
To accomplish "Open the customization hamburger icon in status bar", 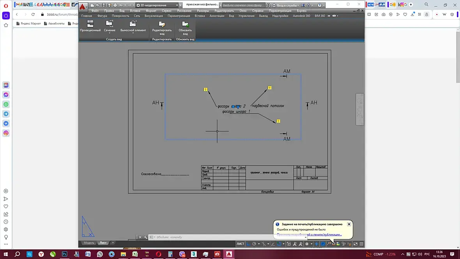I will click(x=361, y=244).
